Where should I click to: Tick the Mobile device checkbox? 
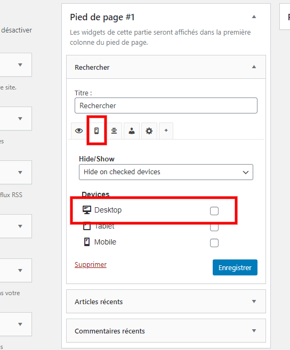click(214, 243)
